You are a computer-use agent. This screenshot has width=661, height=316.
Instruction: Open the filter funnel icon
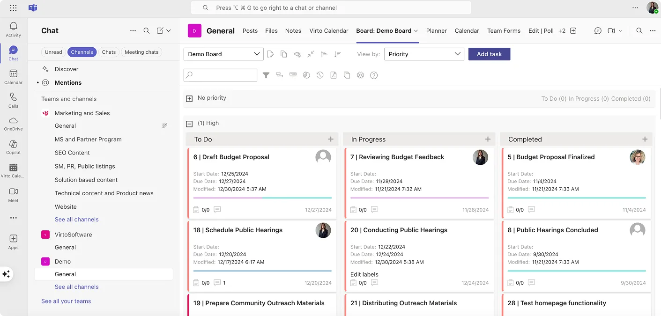[x=266, y=75]
